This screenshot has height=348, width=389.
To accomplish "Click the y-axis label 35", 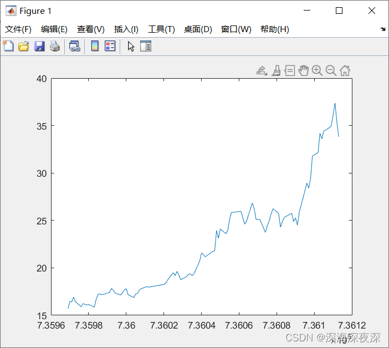I will coord(42,126).
